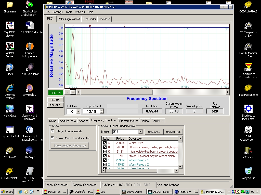Viewport: 261px width, 195px height.
Task: Uncheck fundamental A Worm Drive row
Action: pyautogui.click(x=105, y=143)
